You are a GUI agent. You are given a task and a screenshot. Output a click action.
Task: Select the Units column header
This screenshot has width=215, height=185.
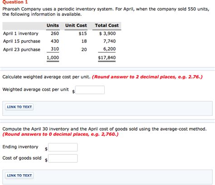point(53,25)
